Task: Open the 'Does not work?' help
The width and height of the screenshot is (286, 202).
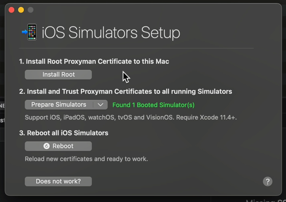Action: (58, 181)
